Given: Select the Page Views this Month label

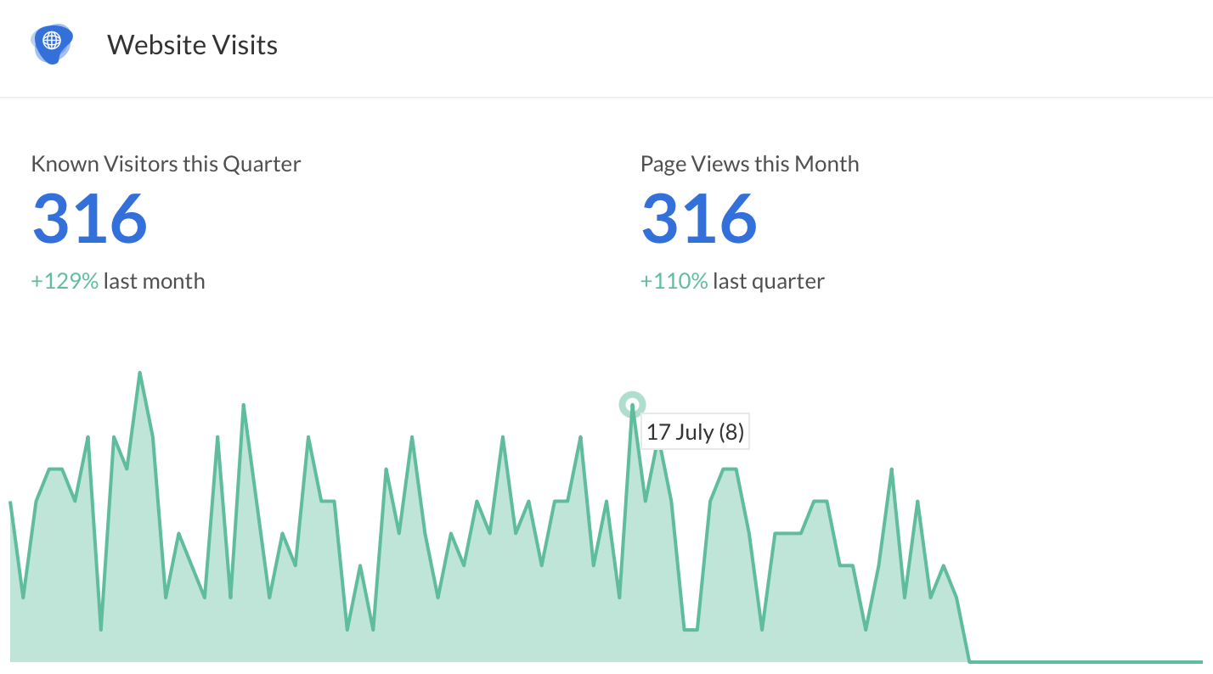Looking at the screenshot, I should pyautogui.click(x=749, y=164).
